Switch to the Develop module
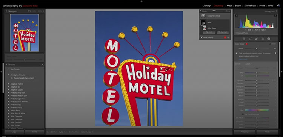The width and height of the screenshot is (283, 137). [x=218, y=6]
